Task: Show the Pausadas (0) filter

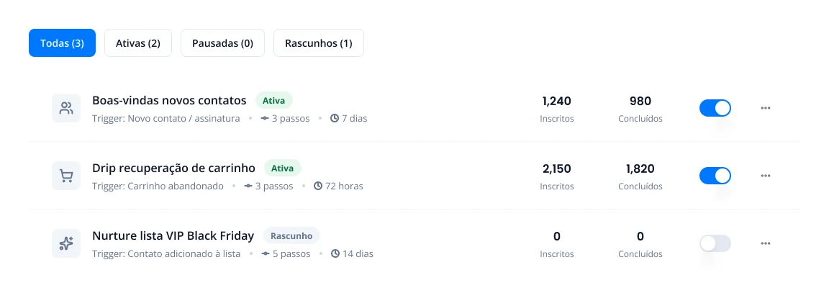Action: tap(222, 43)
